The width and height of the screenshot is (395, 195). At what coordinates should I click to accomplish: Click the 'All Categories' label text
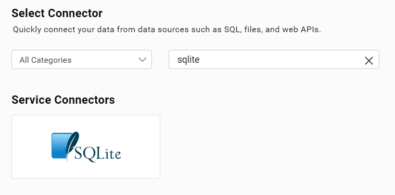pos(45,60)
